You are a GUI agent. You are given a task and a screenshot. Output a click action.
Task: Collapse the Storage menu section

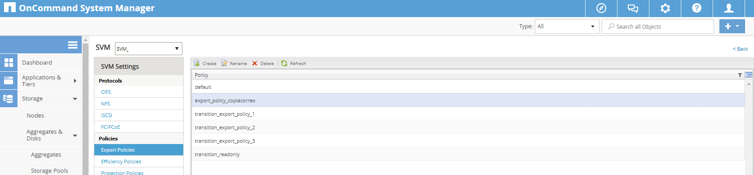(75, 99)
